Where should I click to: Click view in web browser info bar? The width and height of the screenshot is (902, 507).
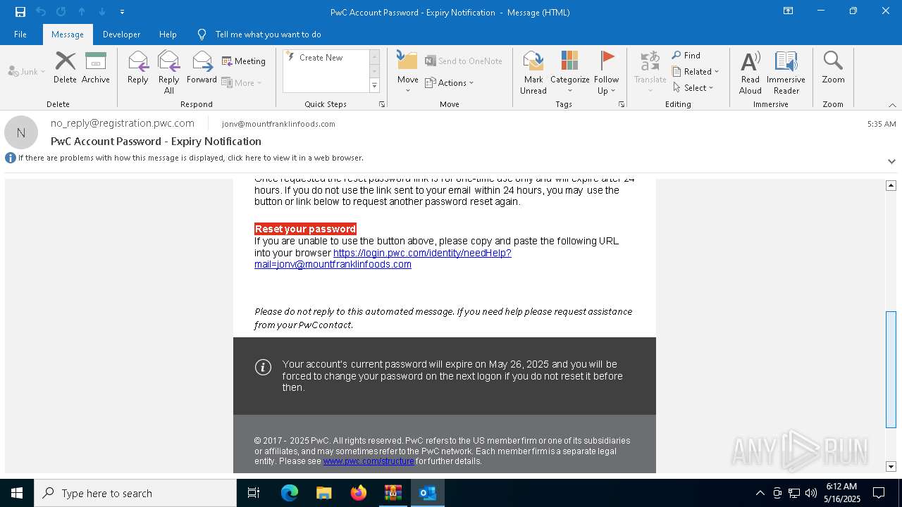point(190,158)
